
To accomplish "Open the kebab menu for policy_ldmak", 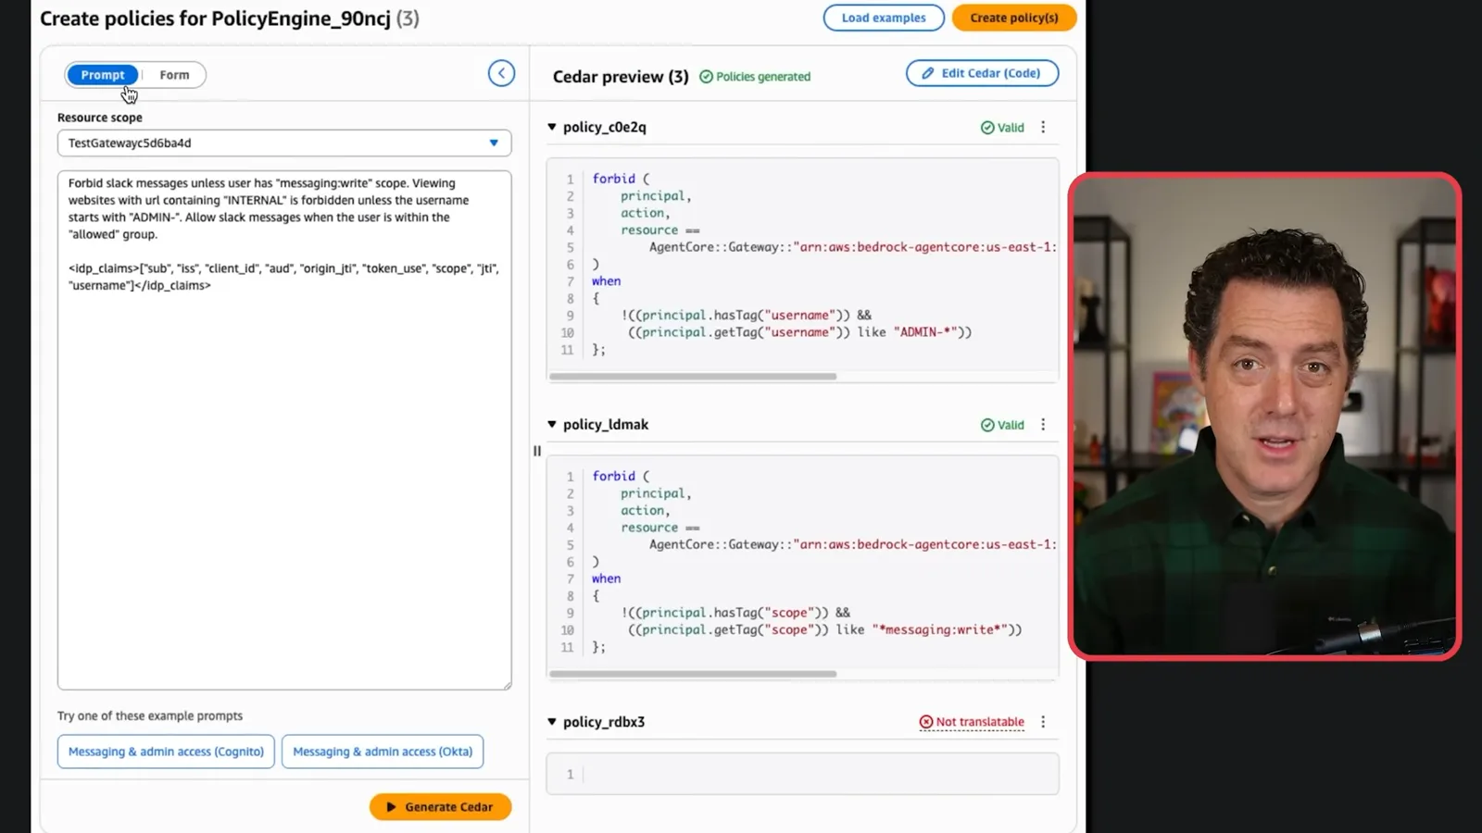I will [x=1043, y=425].
